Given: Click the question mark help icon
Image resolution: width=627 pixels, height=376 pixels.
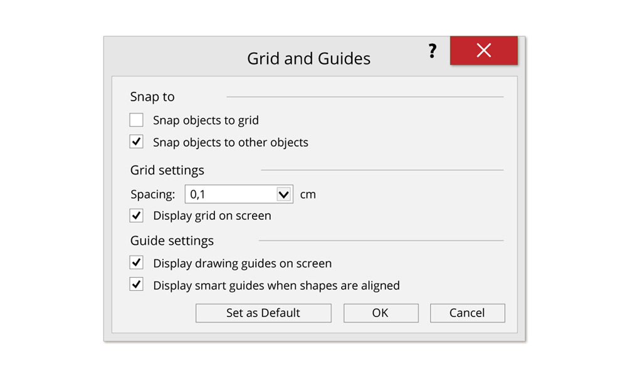Looking at the screenshot, I should [432, 51].
